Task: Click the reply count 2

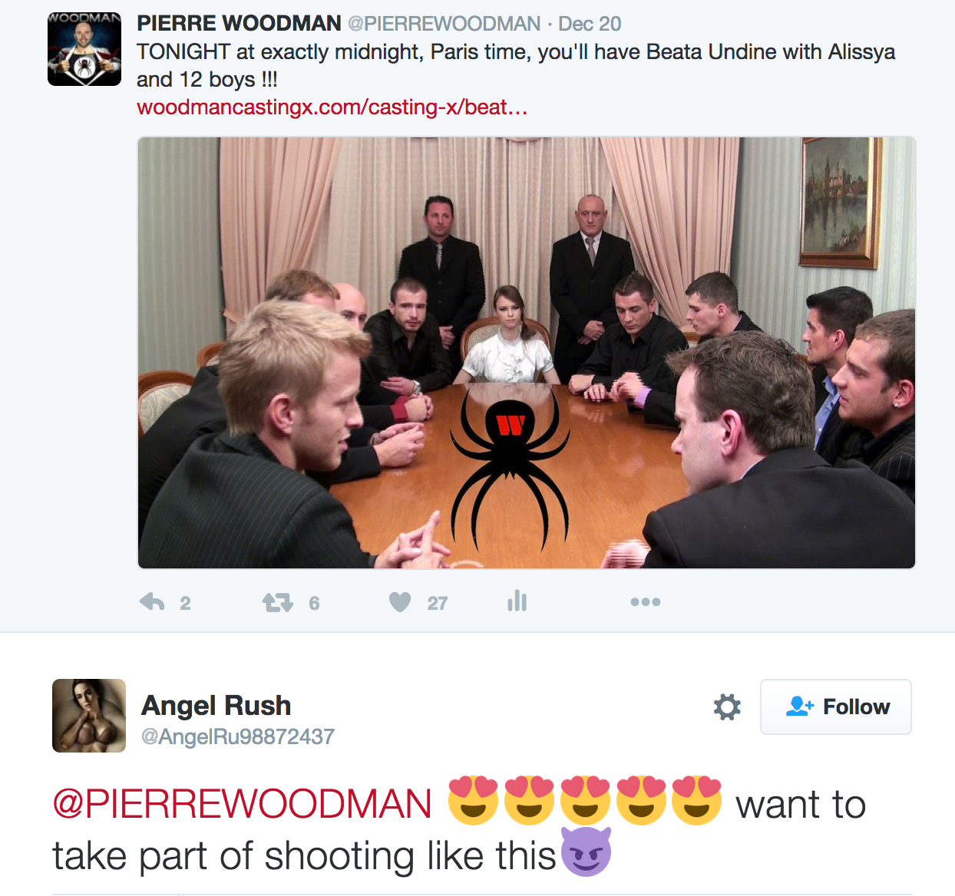Action: [x=185, y=604]
